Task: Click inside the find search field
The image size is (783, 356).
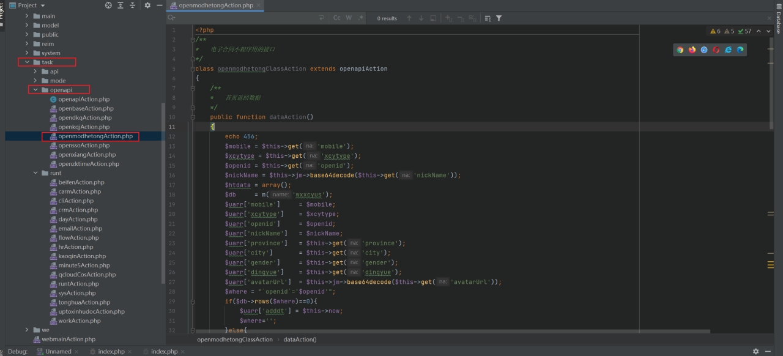Action: coord(245,18)
